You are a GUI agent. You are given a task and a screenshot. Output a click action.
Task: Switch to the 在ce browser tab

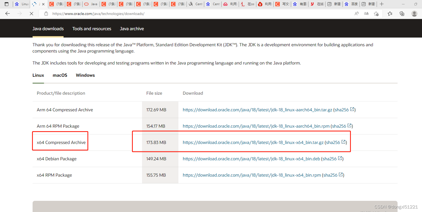click(248, 4)
